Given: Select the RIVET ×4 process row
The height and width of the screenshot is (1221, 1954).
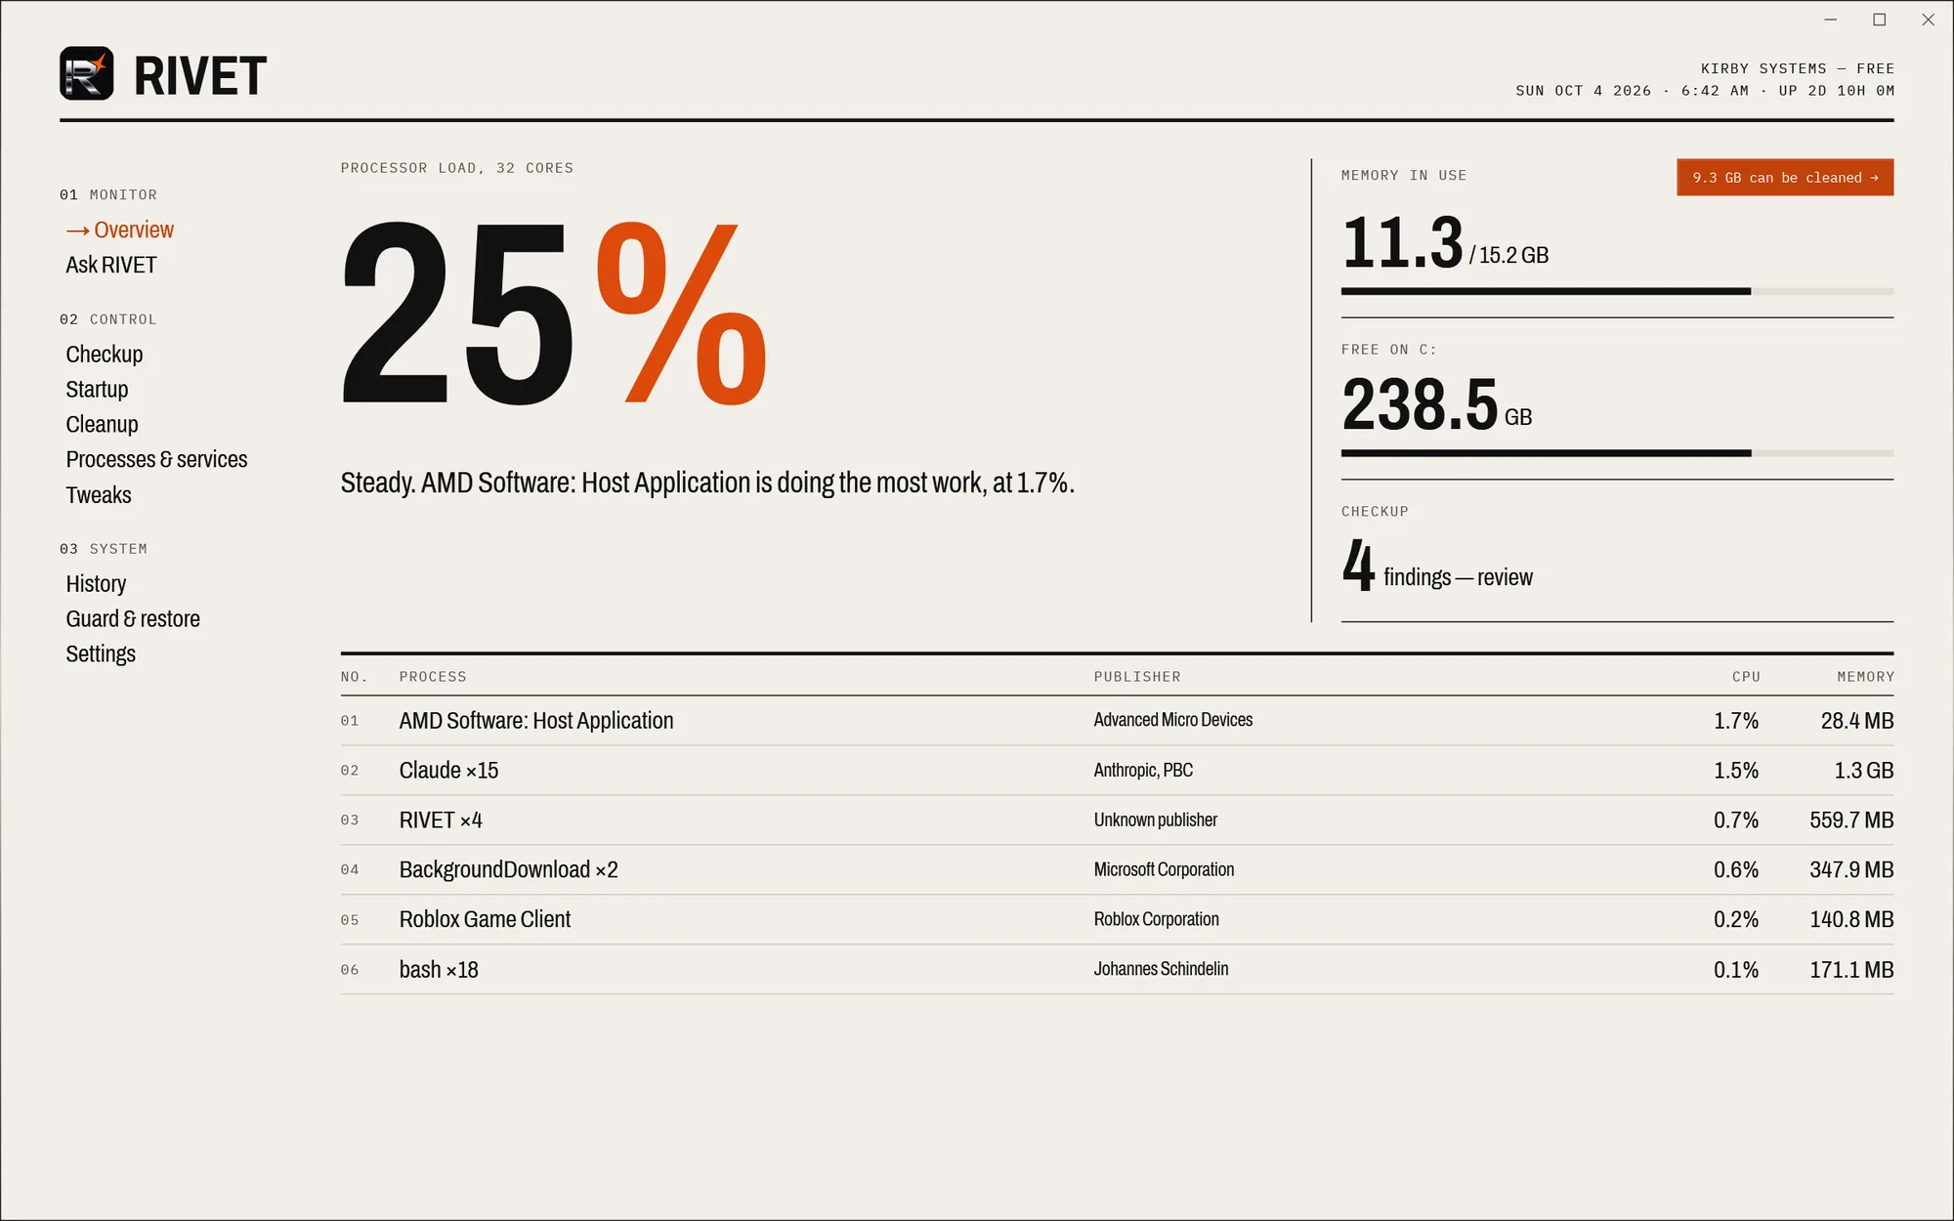Looking at the screenshot, I should point(1117,821).
